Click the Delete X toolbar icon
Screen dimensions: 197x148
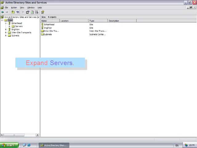[23, 12]
